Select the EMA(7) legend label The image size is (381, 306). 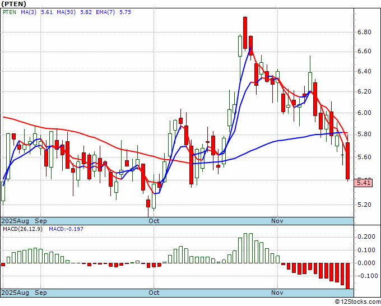(x=105, y=12)
